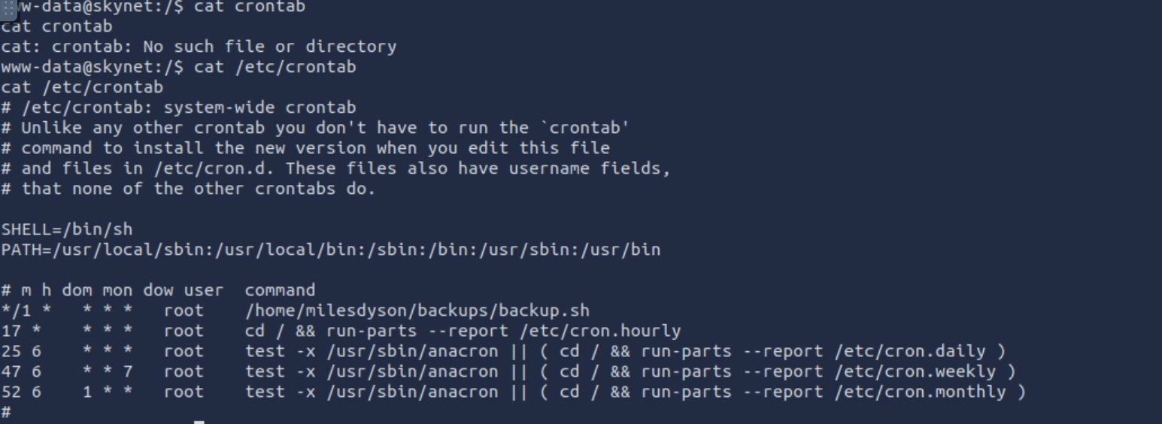Click the PATH= environment variable line

click(x=331, y=250)
